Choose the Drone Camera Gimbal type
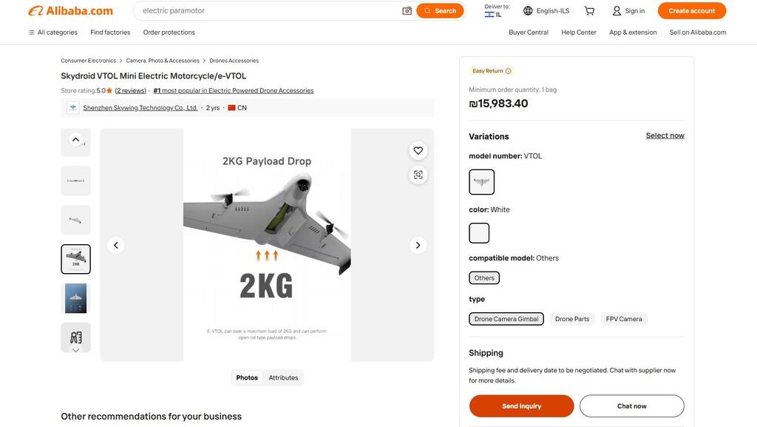Image resolution: width=757 pixels, height=427 pixels. click(x=506, y=319)
